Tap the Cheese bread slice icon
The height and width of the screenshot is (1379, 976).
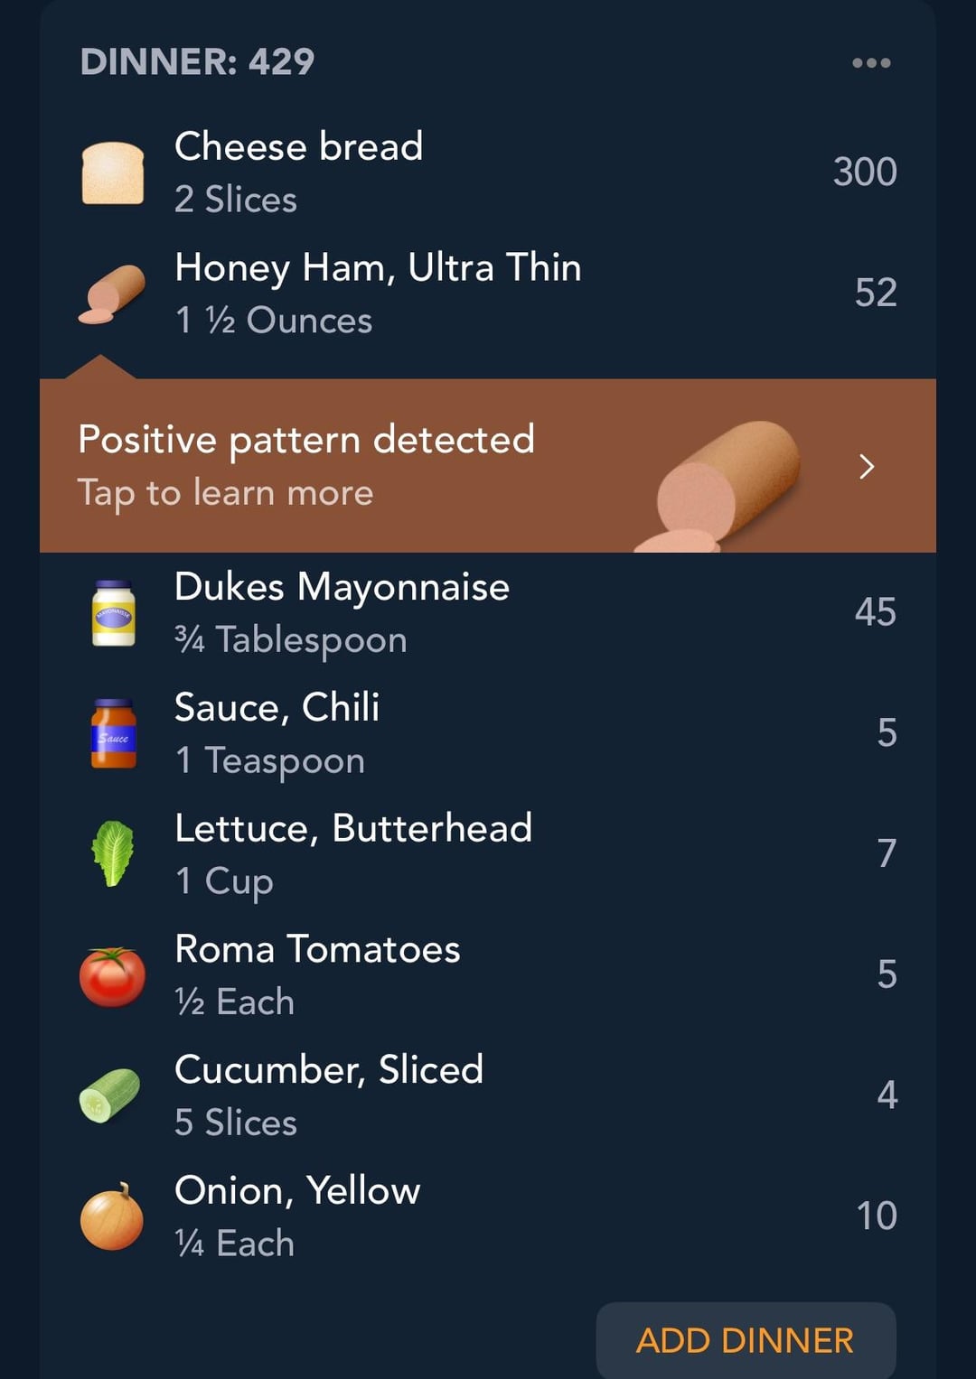point(113,172)
